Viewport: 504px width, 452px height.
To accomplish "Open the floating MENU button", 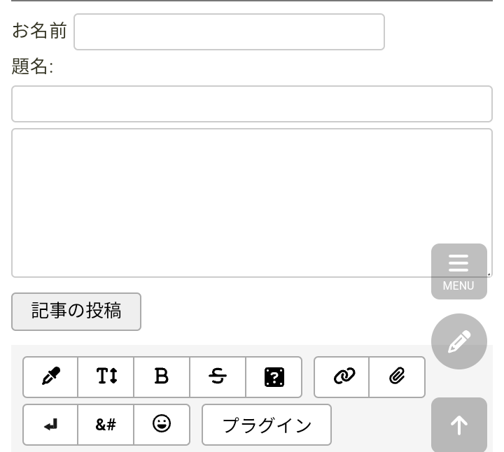I will point(458,271).
